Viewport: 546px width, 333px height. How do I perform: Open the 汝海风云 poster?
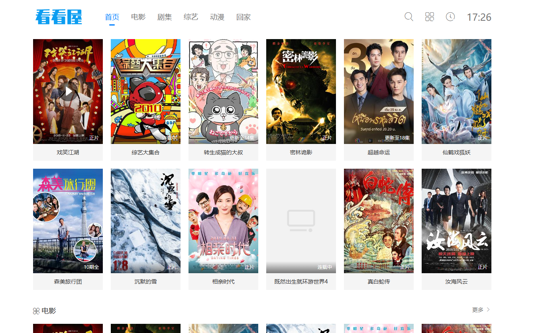[456, 221]
